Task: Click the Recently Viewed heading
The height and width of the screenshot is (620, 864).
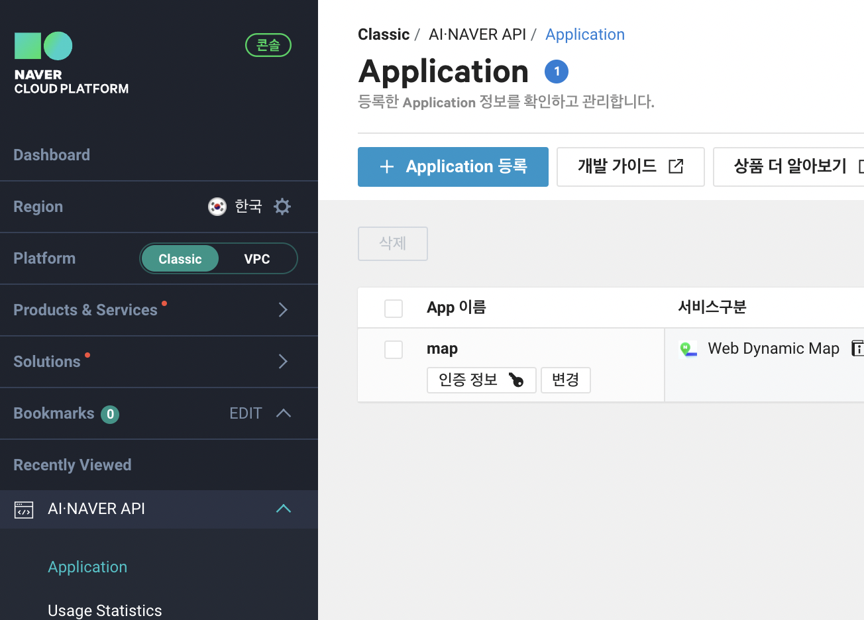Action: pos(72,465)
